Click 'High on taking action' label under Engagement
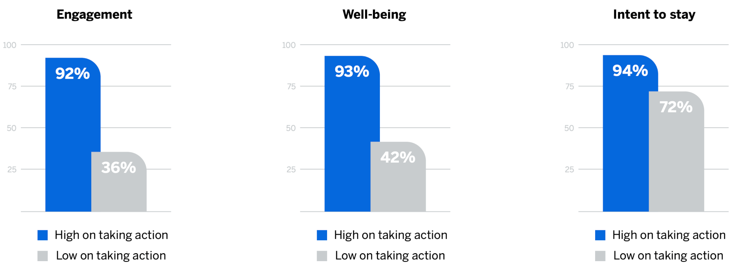 111,235
